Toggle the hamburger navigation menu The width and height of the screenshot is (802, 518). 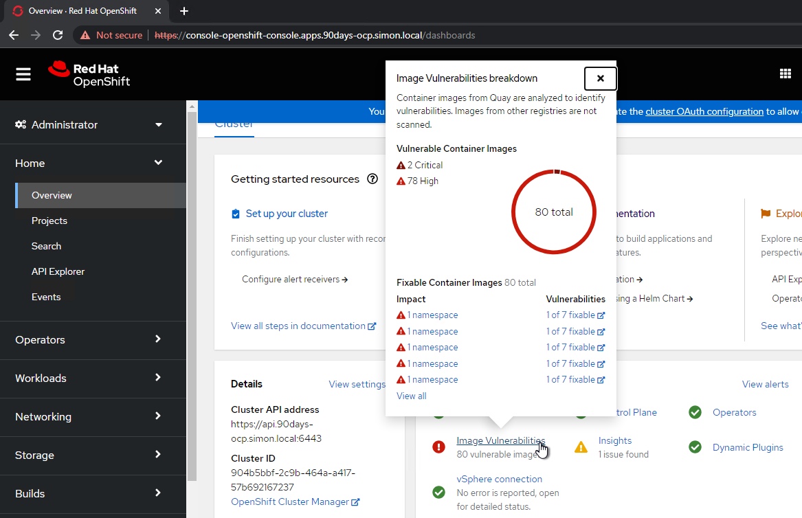click(23, 74)
